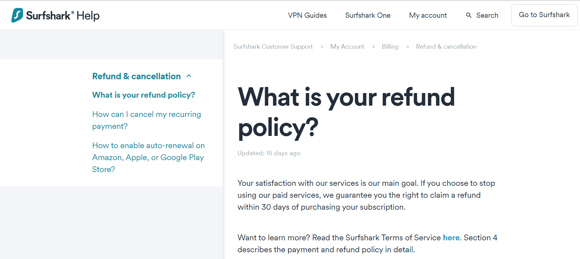Screen dimensions: 580x259
Task: Open the VPN Guides menu
Action: pyautogui.click(x=307, y=15)
